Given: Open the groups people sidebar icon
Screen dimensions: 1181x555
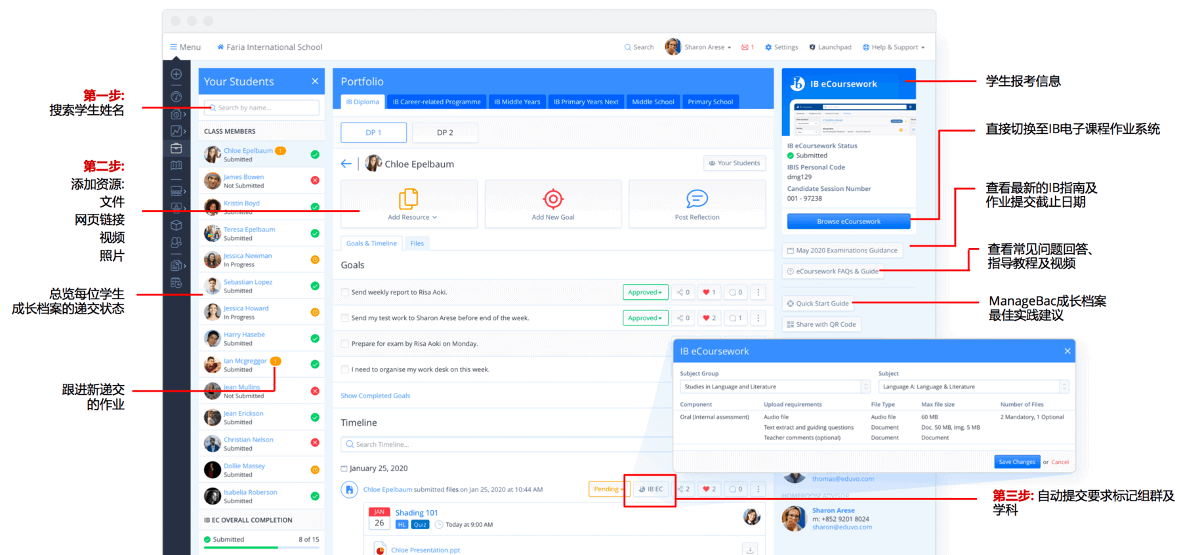Looking at the screenshot, I should pos(176,242).
